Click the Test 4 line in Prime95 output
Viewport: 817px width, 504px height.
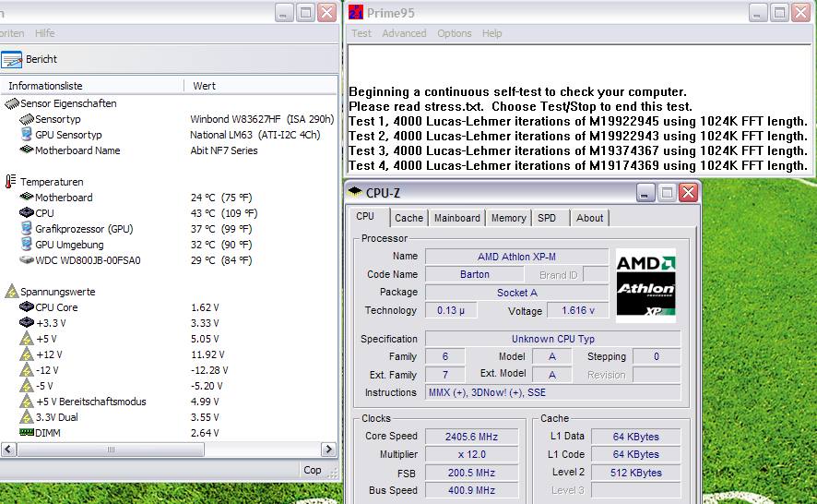click(578, 165)
